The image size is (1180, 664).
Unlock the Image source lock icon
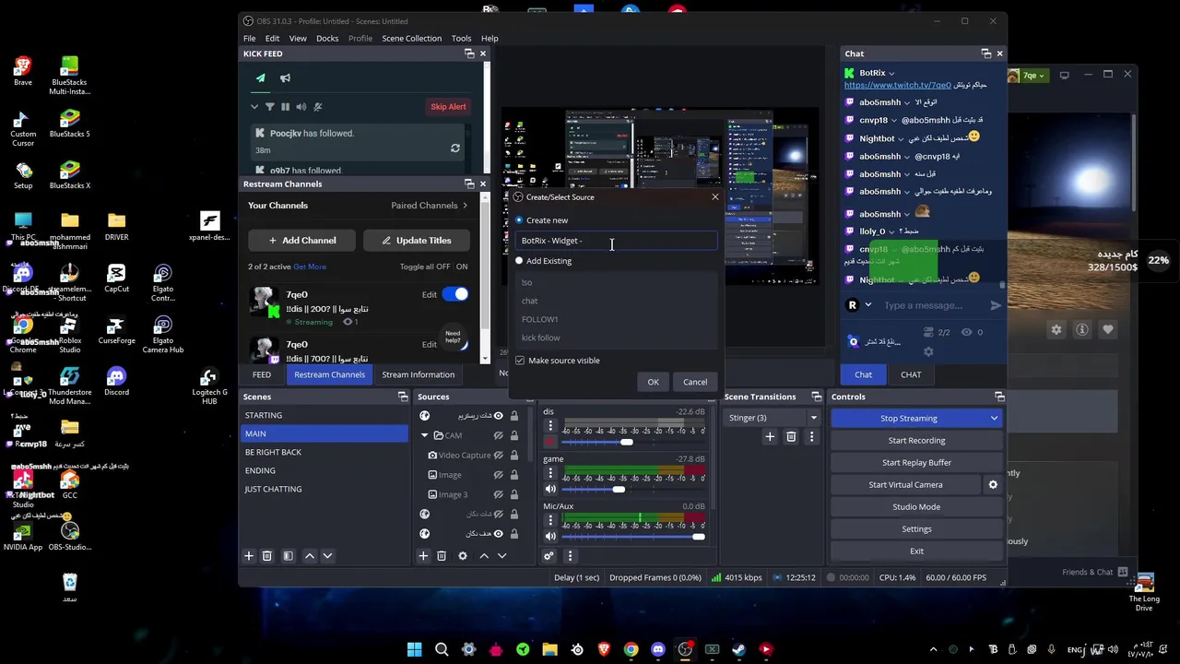coord(514,475)
